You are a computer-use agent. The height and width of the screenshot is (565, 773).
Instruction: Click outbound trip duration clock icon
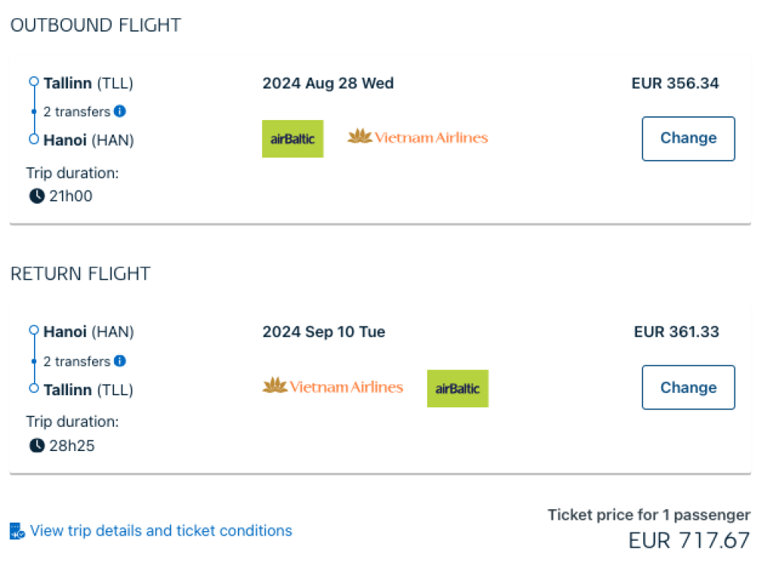36,196
